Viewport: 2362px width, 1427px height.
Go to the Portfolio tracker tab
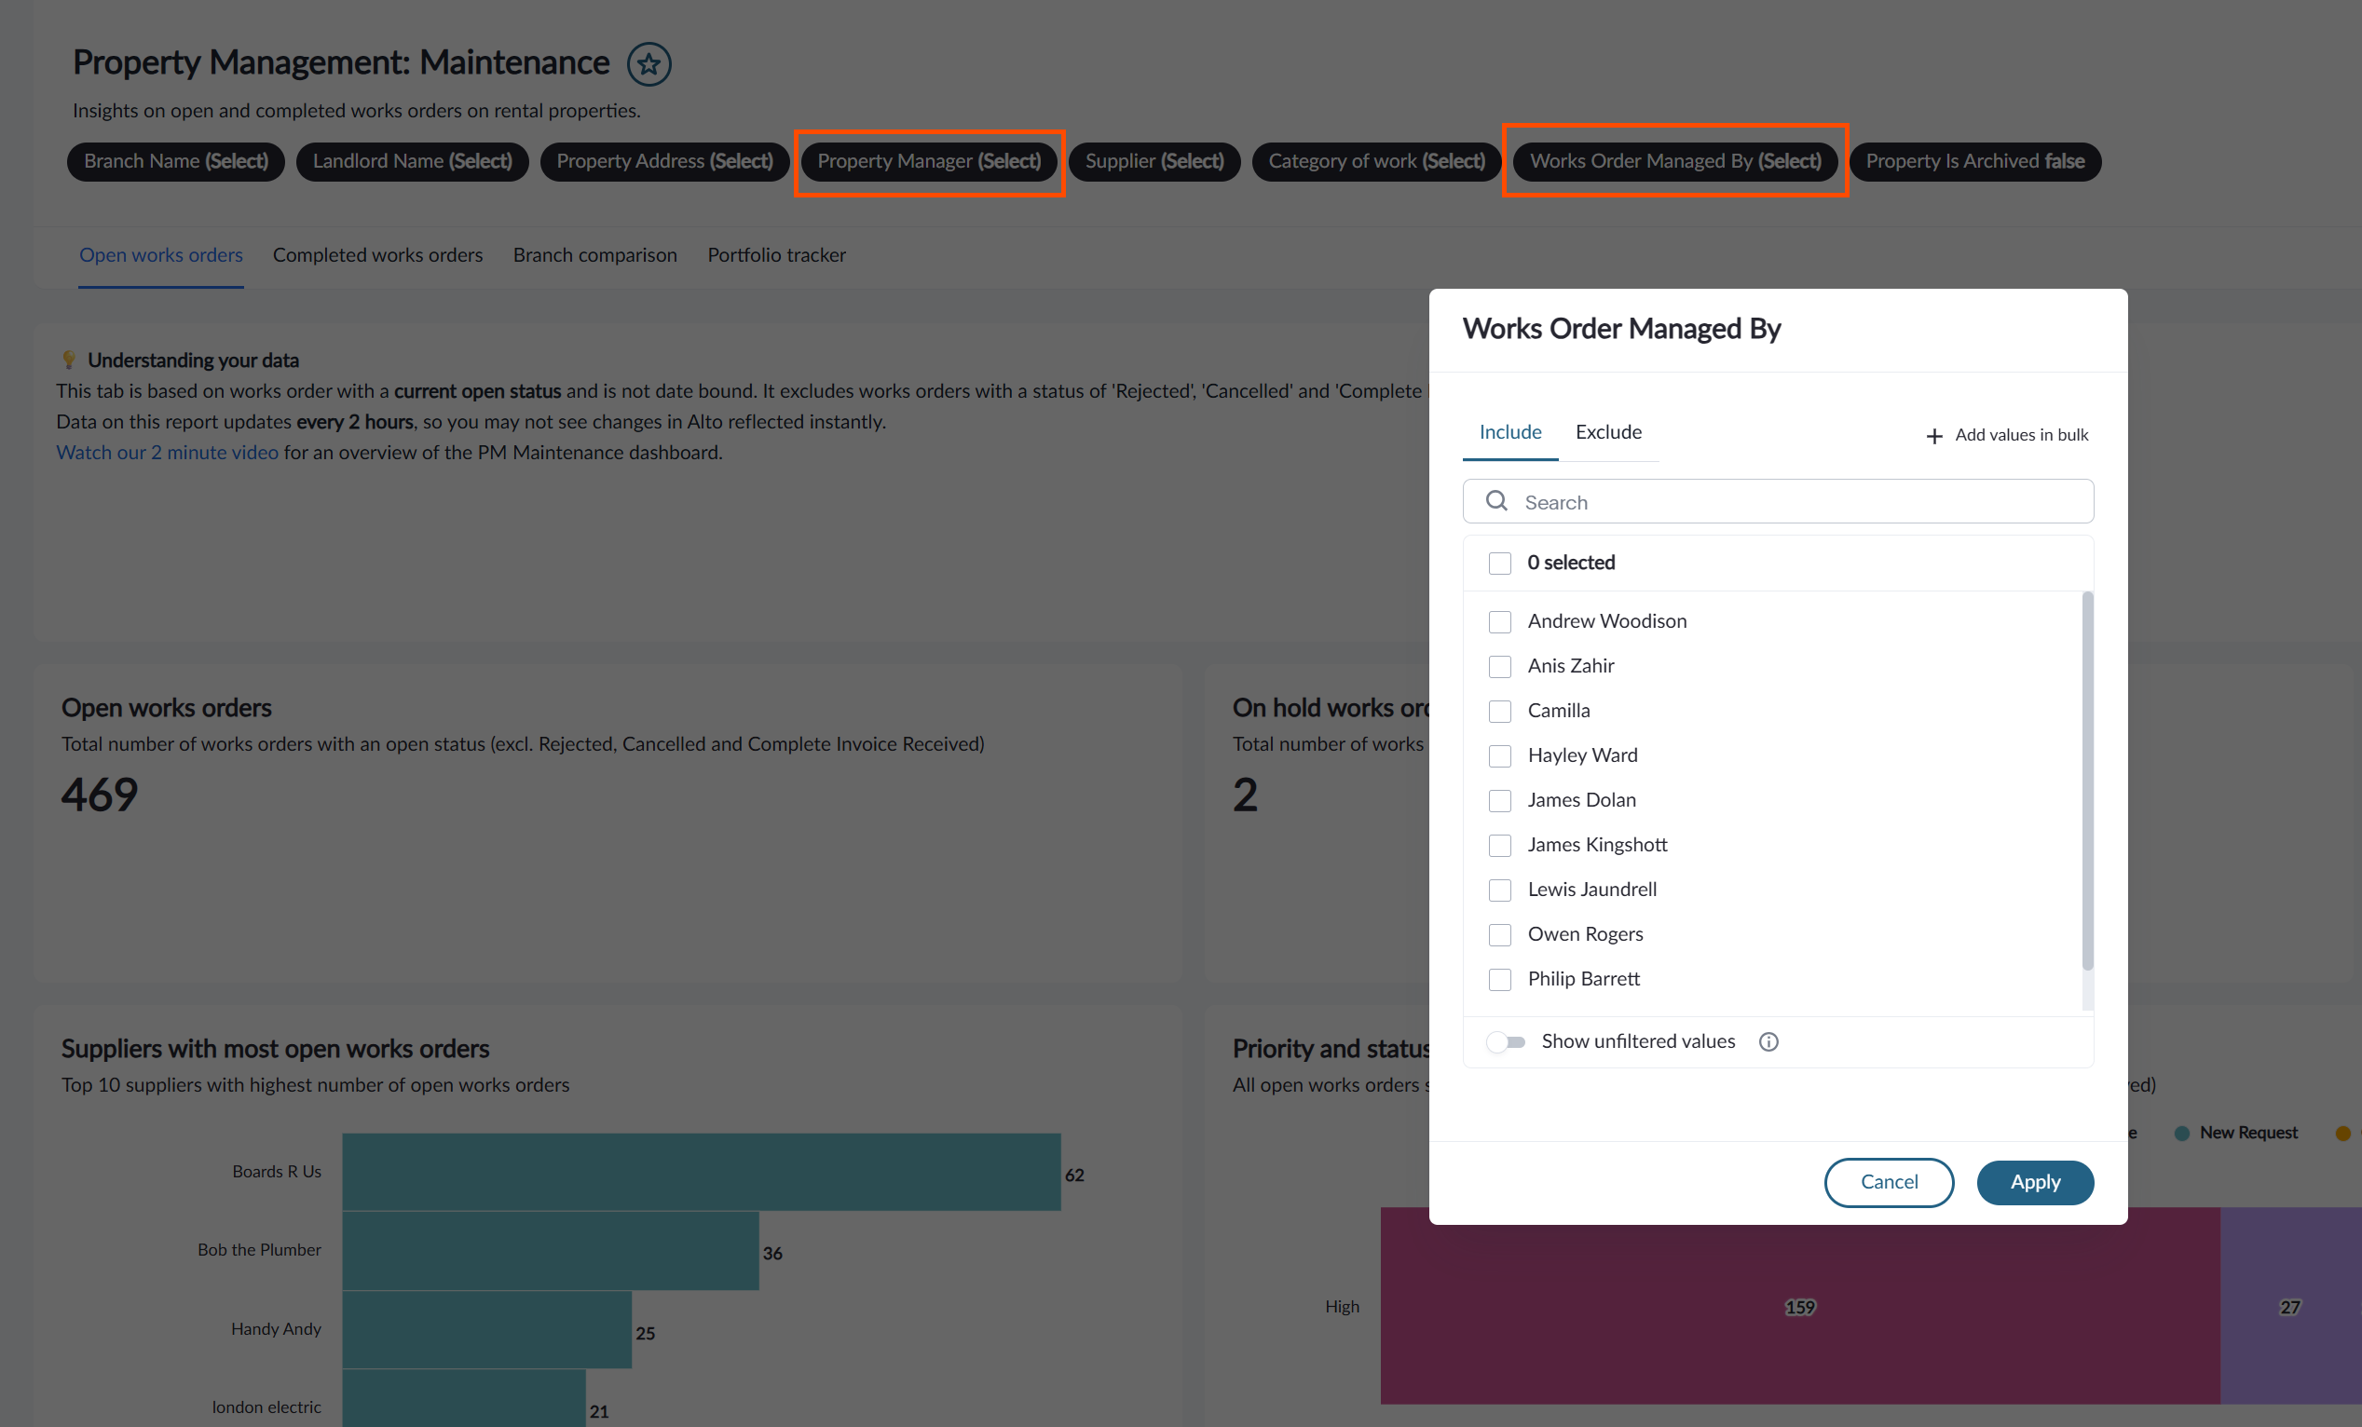coord(776,255)
